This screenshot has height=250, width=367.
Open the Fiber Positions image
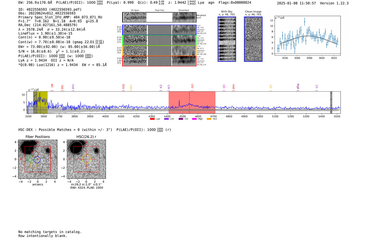[38, 159]
